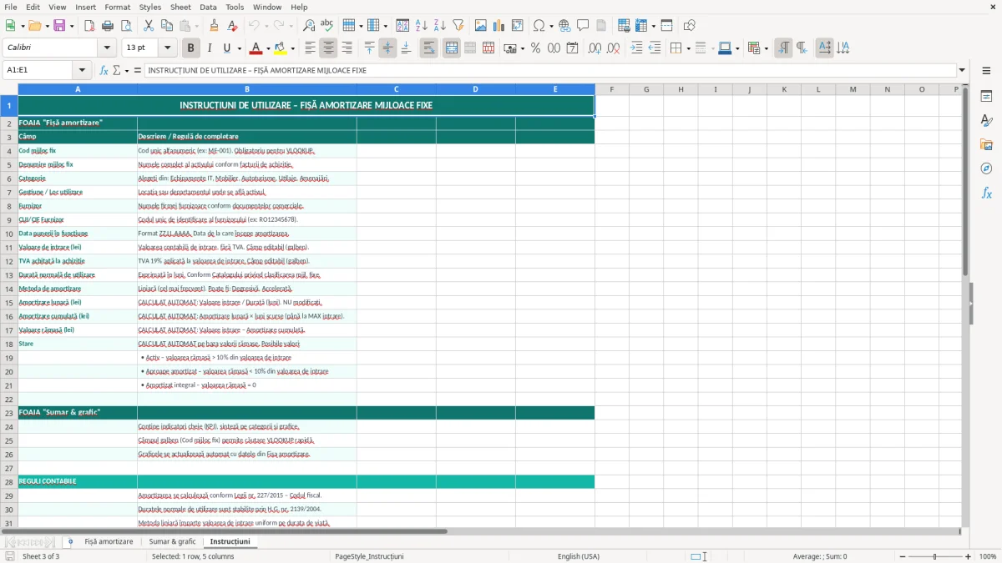The width and height of the screenshot is (1002, 563).
Task: Click the column F header
Action: pyautogui.click(x=612, y=89)
